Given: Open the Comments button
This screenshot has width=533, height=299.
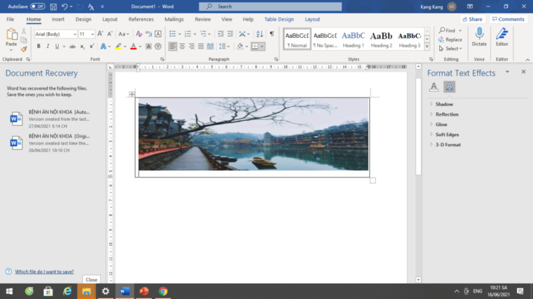Looking at the screenshot, I should click(x=508, y=19).
